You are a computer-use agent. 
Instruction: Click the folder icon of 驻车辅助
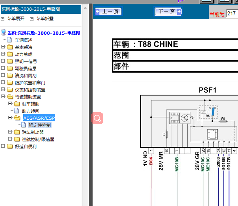pos(17,104)
